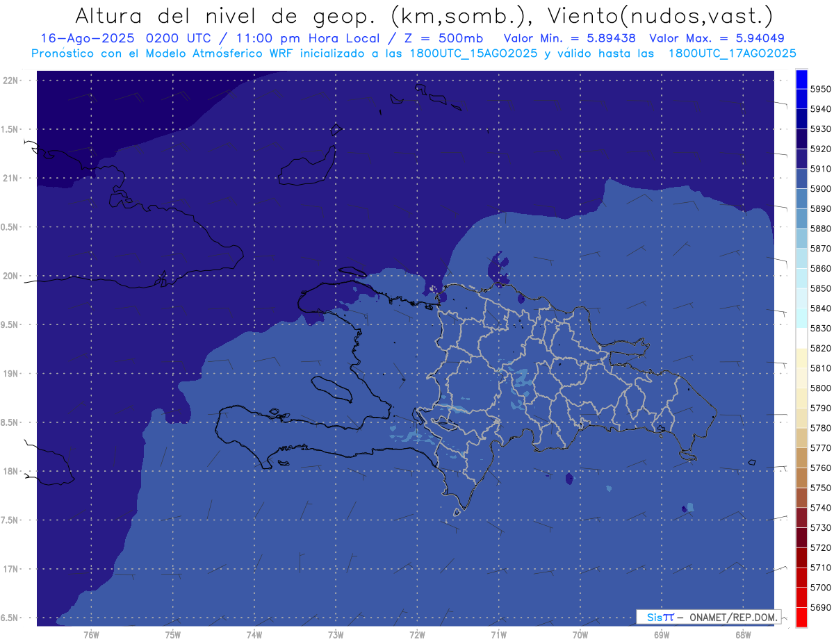Screen dimensions: 834x644
Task: Click the colorbar label 5950
Action: [820, 90]
